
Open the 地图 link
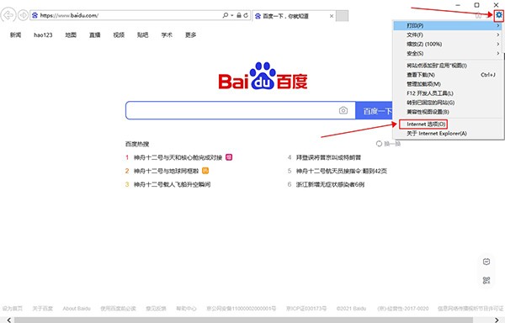coord(71,34)
